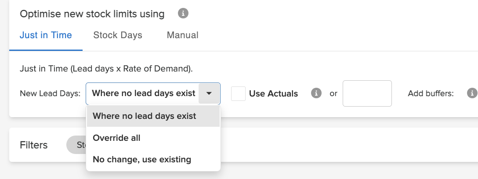Click the Lead days x Rate of Demand description
478x179 pixels.
tap(106, 69)
